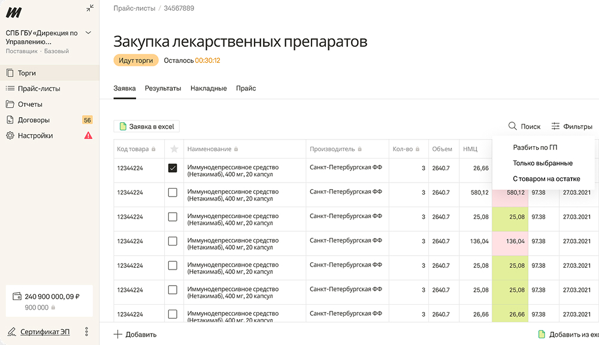
Task: Click the pink 580,12 price cell
Action: [509, 193]
